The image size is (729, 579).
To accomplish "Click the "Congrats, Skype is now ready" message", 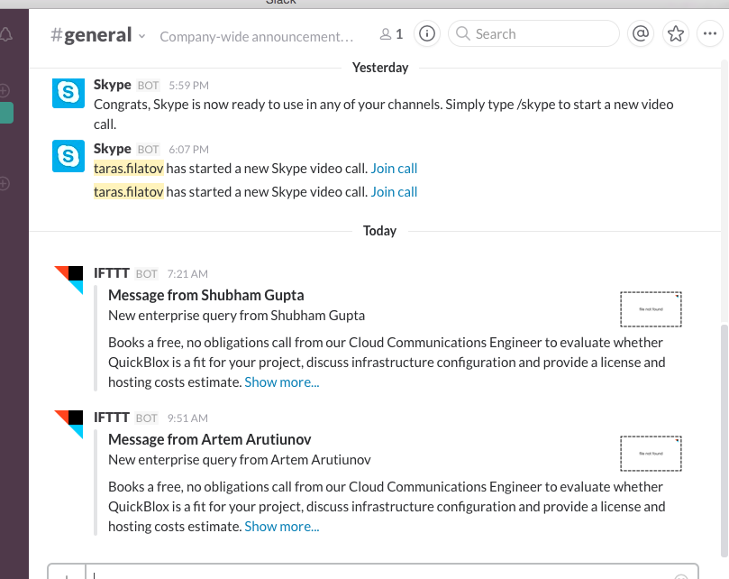I will click(x=384, y=114).
